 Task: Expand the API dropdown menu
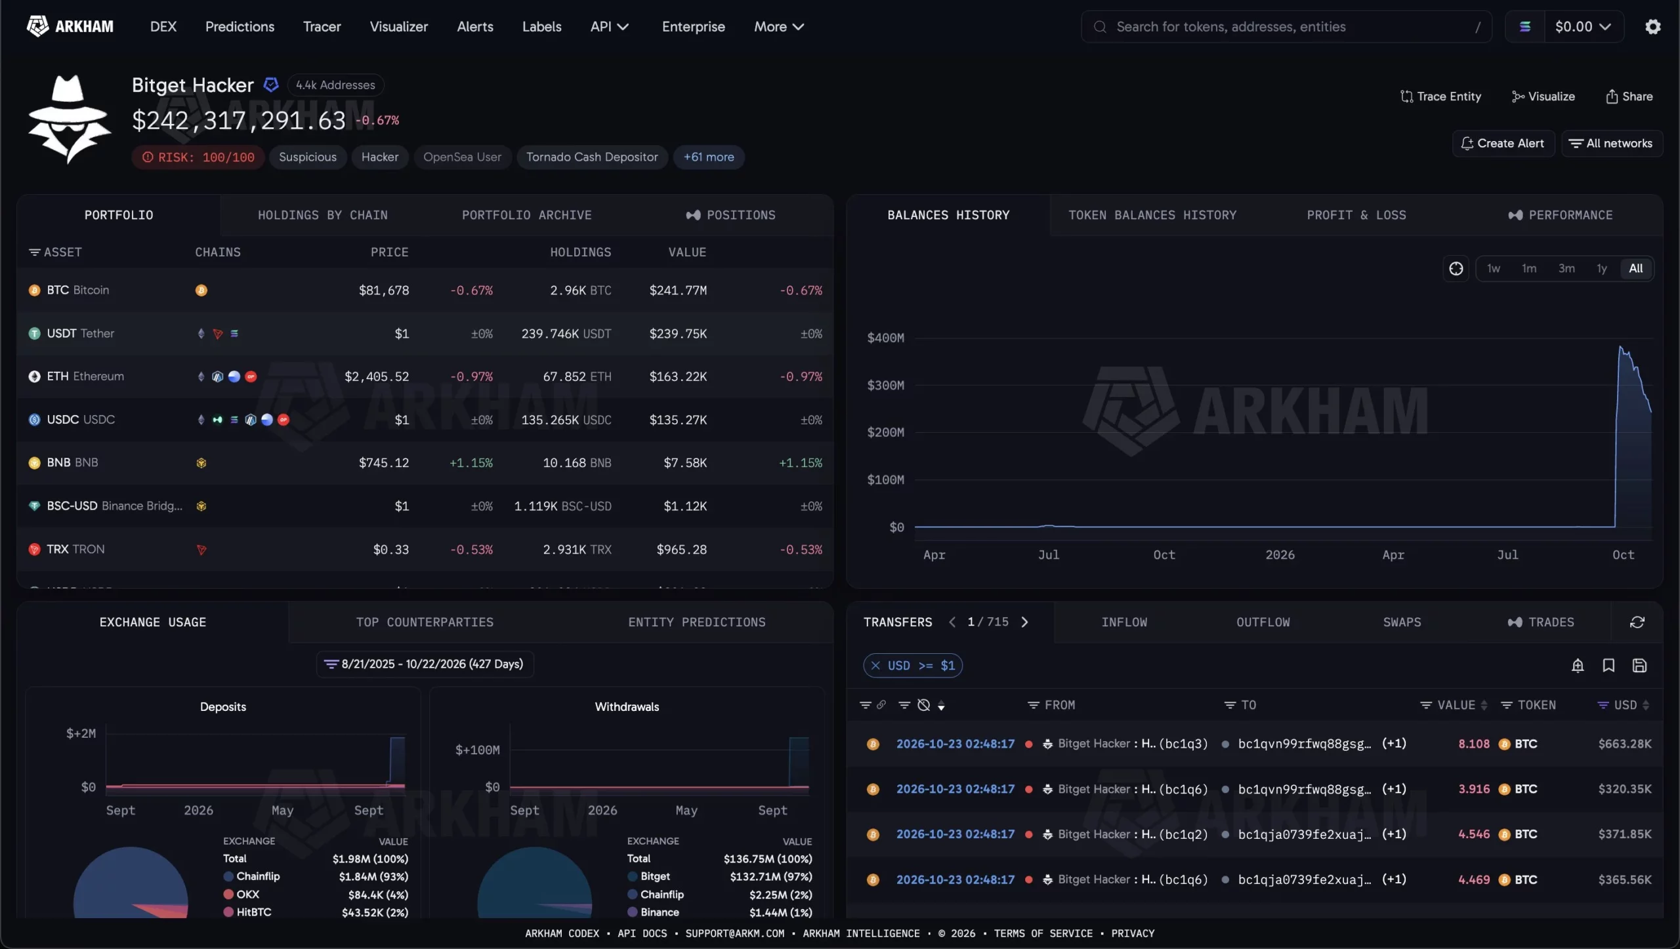(x=609, y=27)
